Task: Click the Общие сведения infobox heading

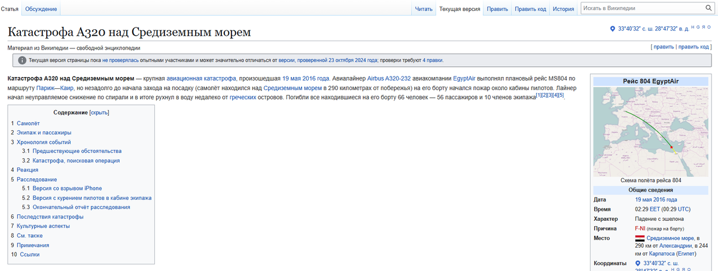Action: (x=650, y=190)
